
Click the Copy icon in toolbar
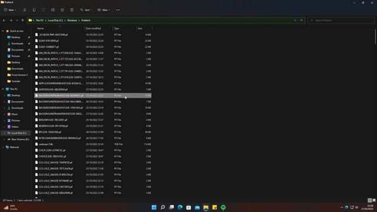tap(34, 10)
